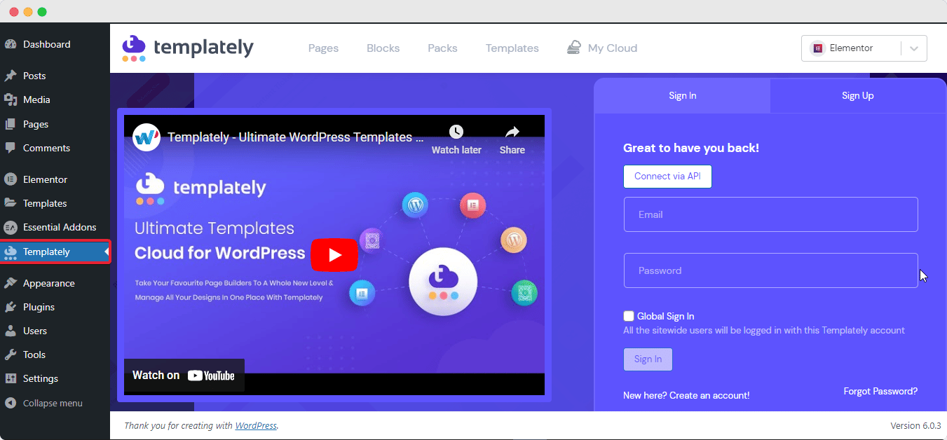
Task: Click the macOS yellow minimize button
Action: tap(28, 12)
